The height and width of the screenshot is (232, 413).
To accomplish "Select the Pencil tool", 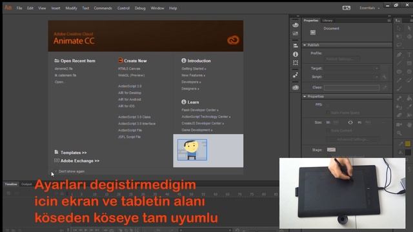I will point(399,80).
